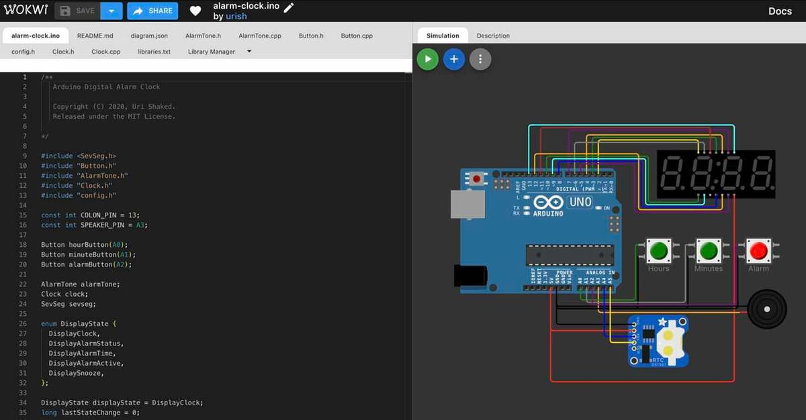Open the README.md tab
The height and width of the screenshot is (420, 806).
point(95,36)
